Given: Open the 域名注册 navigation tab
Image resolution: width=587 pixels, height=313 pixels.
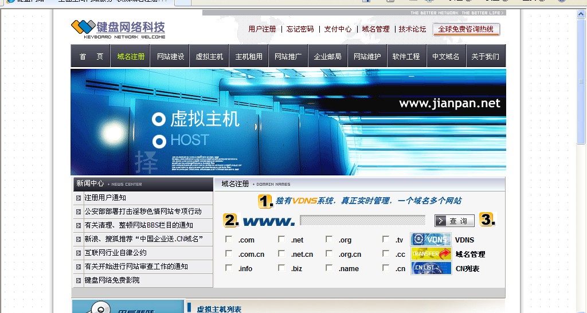Looking at the screenshot, I should coord(131,56).
